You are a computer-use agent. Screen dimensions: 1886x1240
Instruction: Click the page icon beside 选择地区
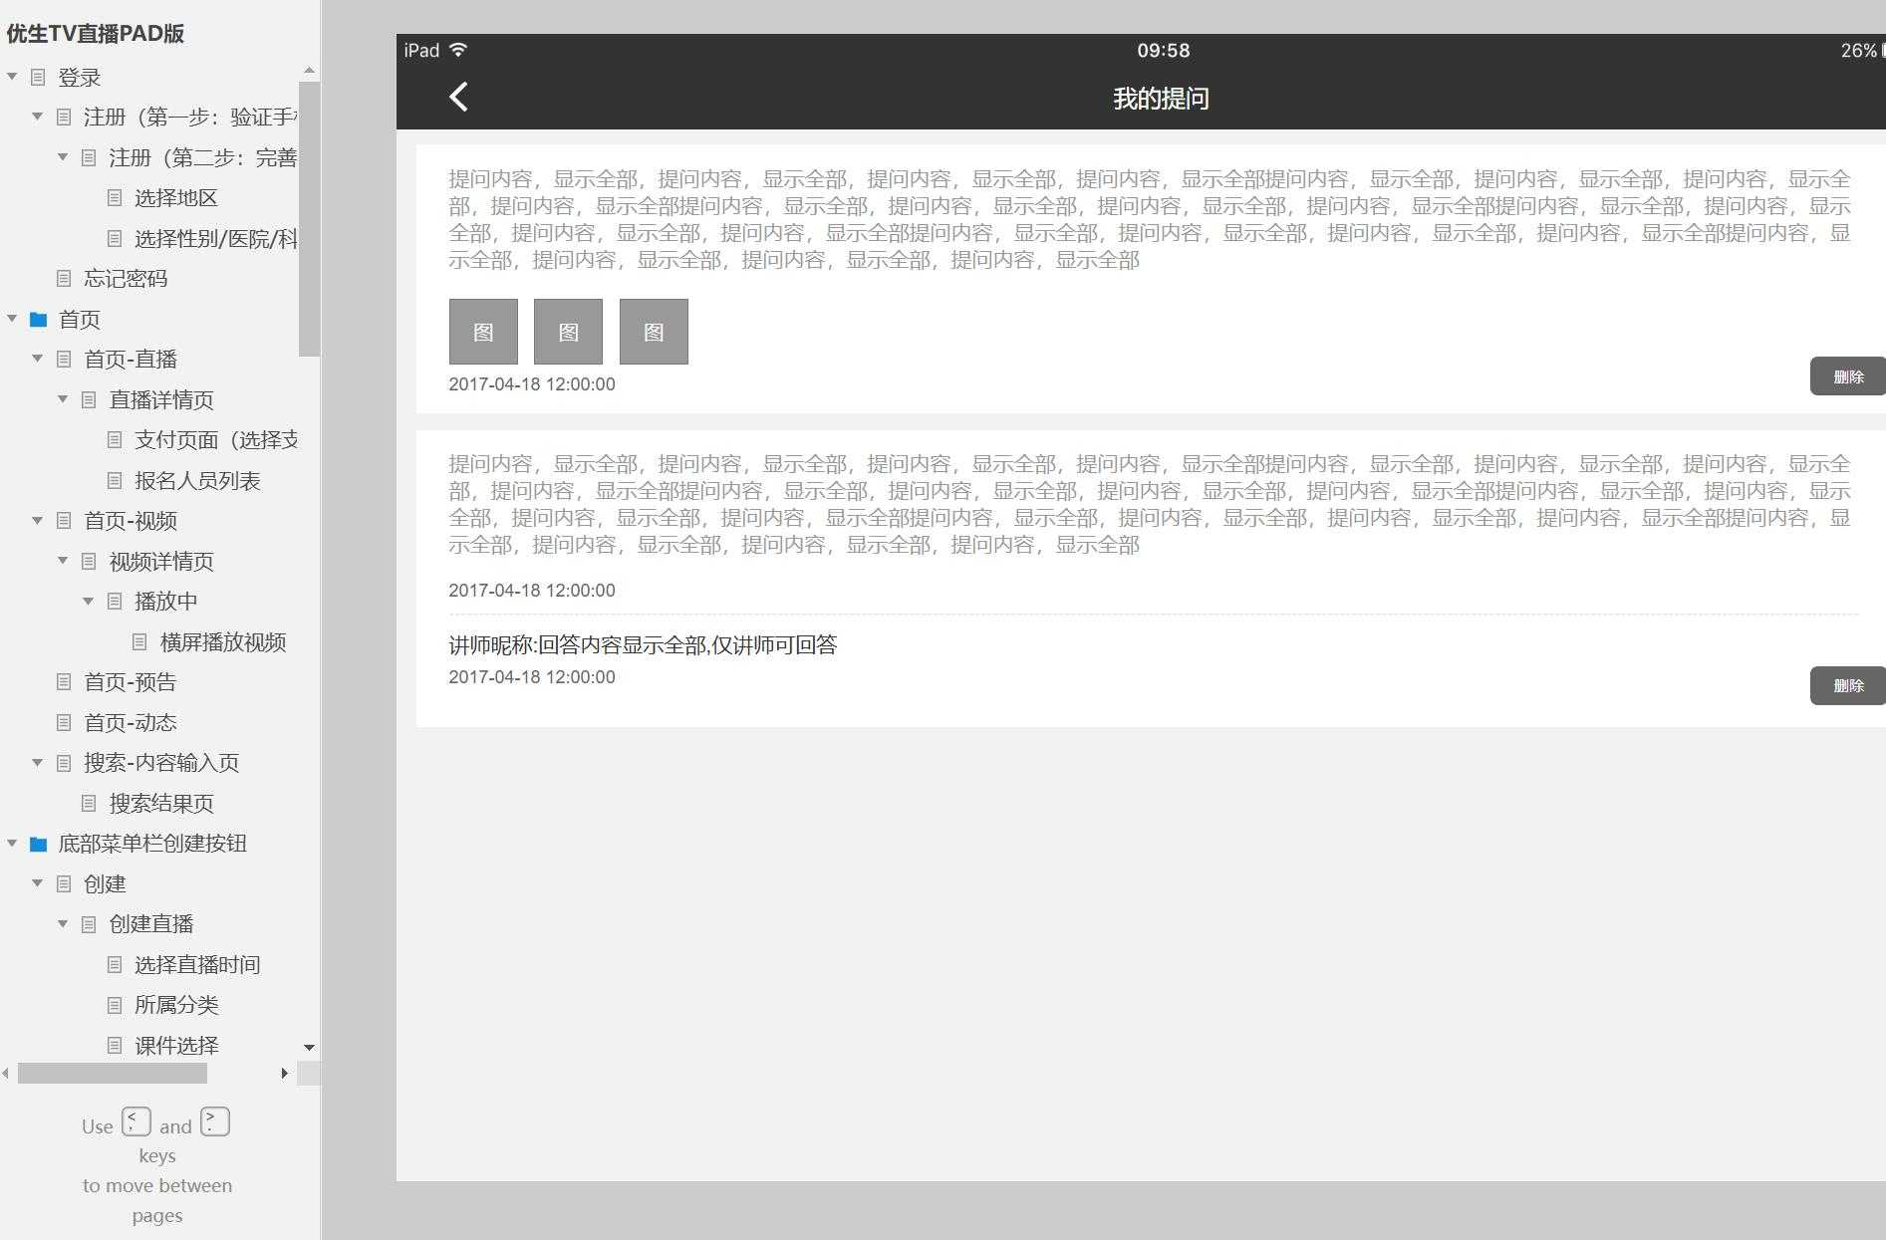tap(115, 197)
